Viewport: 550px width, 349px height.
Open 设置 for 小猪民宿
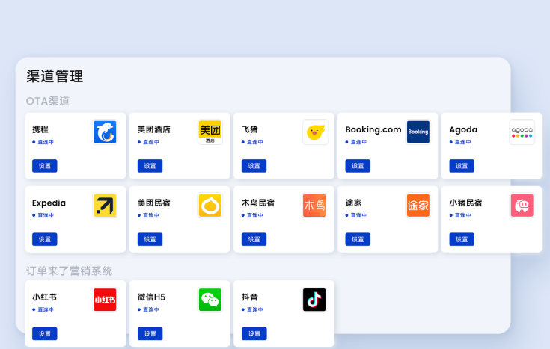tap(462, 239)
